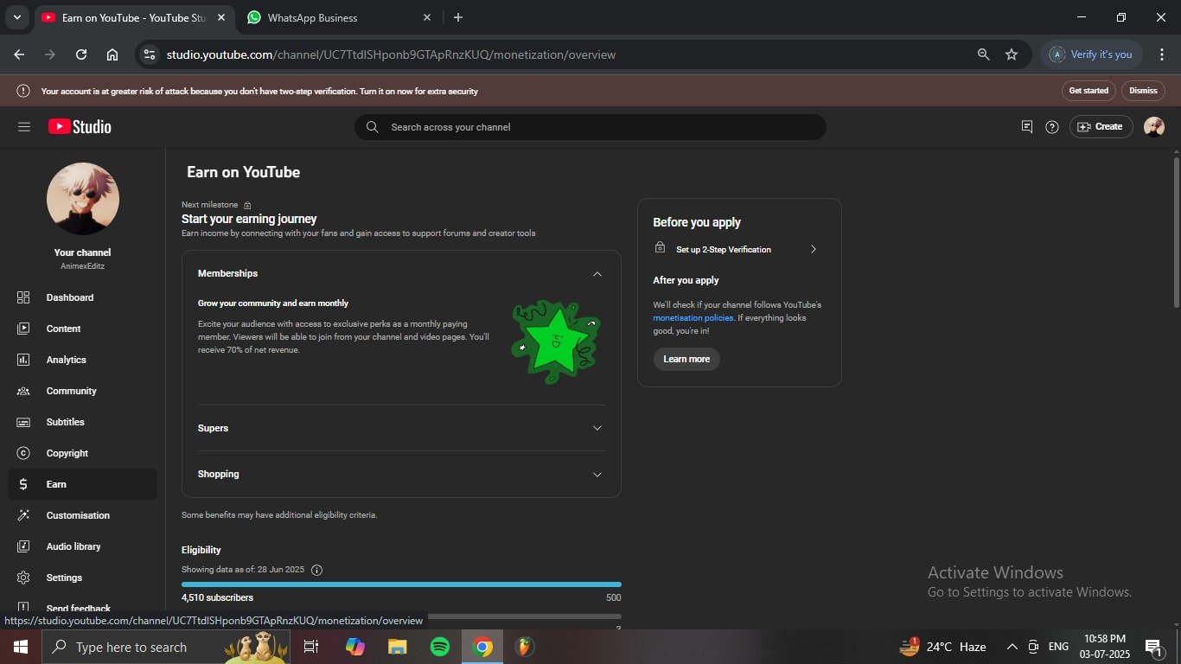Screen dimensions: 1181x664
Task: Bookmark this page with the star icon
Action: 1012,54
